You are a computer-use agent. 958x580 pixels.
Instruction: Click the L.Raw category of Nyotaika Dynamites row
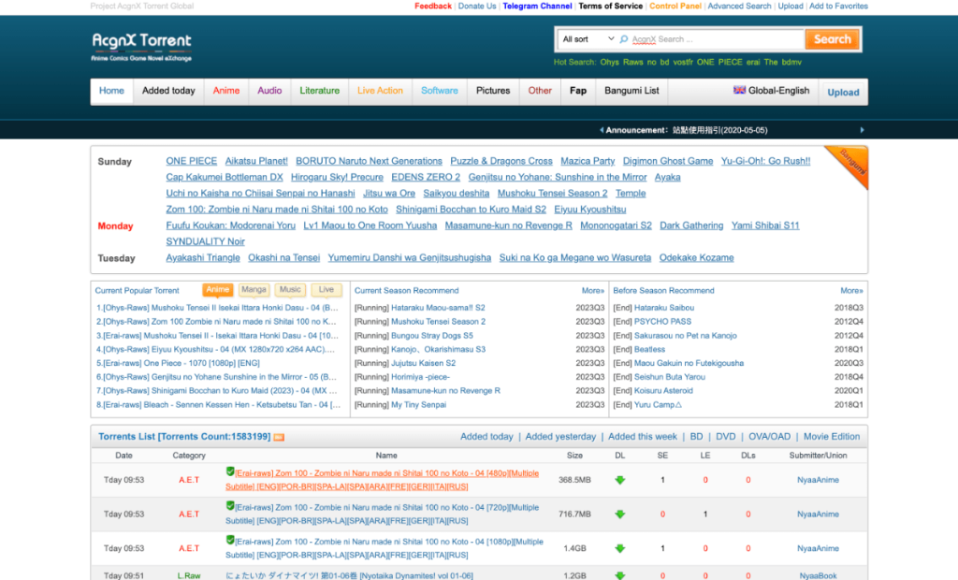coord(189,575)
